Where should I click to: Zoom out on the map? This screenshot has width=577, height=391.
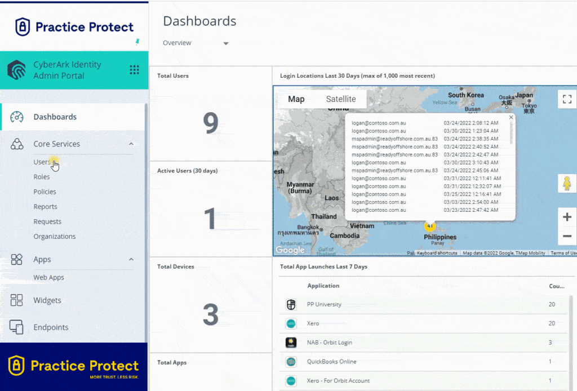567,236
